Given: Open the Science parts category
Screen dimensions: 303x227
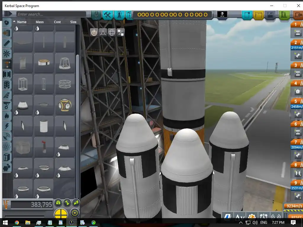Looking at the screenshot, I should click(x=7, y=147).
